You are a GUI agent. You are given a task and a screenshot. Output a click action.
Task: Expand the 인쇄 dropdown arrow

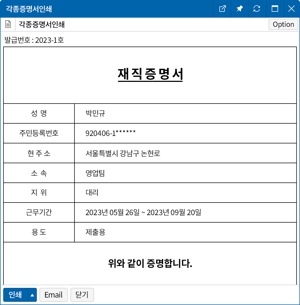click(x=32, y=295)
